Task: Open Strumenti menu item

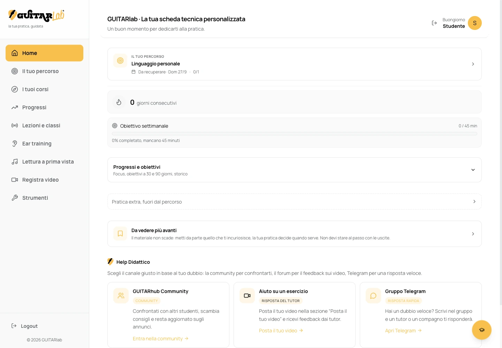Action: [x=44, y=198]
